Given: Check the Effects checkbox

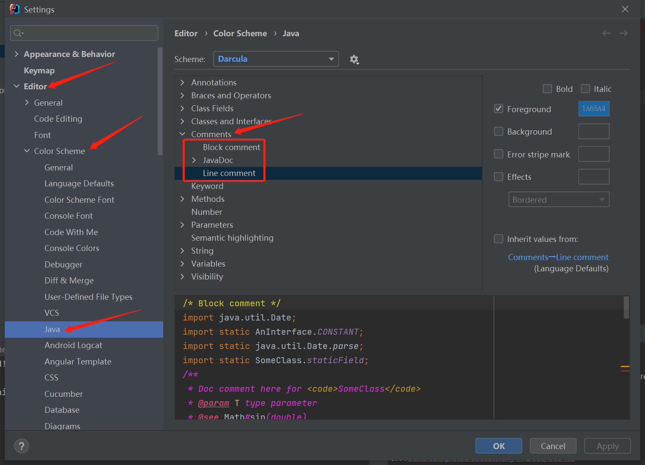Looking at the screenshot, I should 499,176.
